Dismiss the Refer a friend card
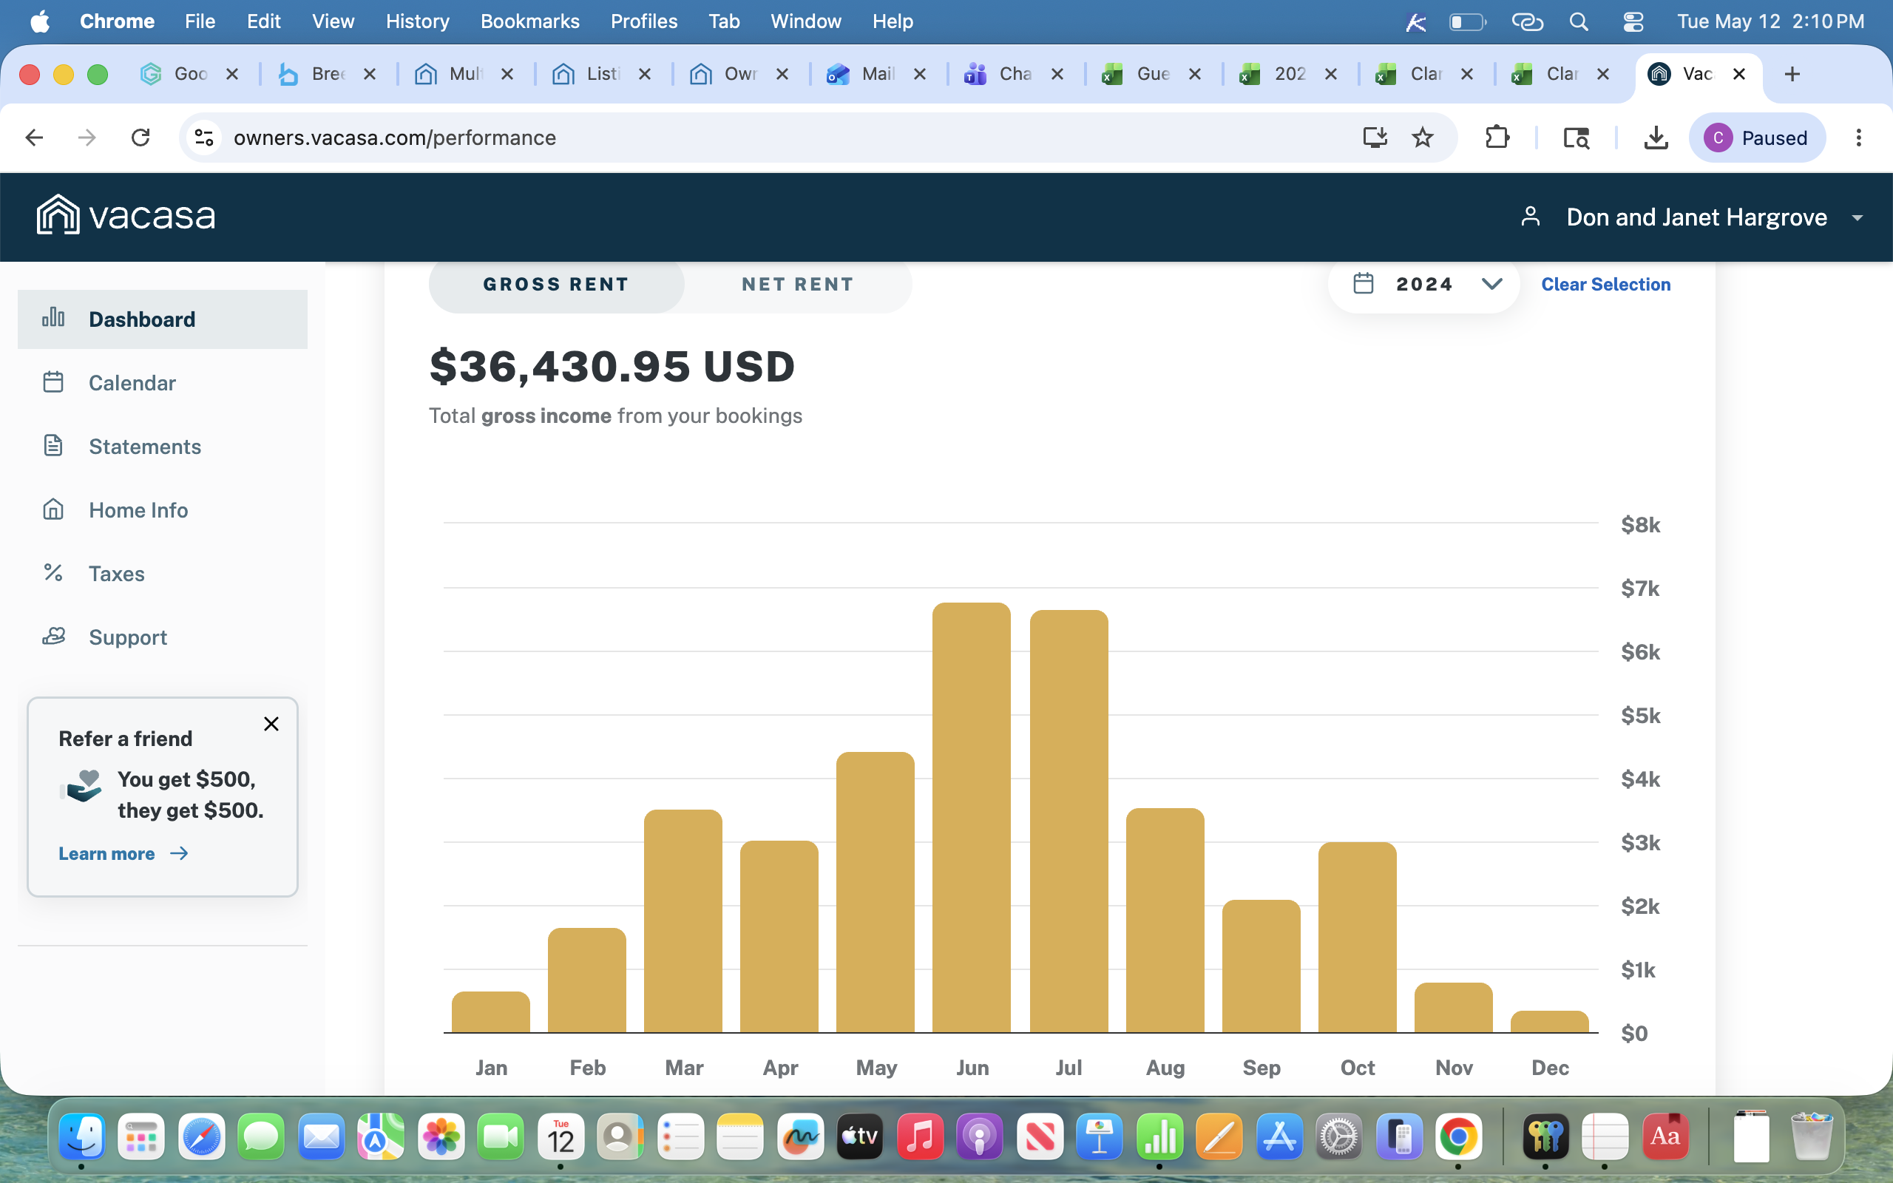Viewport: 1893px width, 1183px height. coord(271,724)
